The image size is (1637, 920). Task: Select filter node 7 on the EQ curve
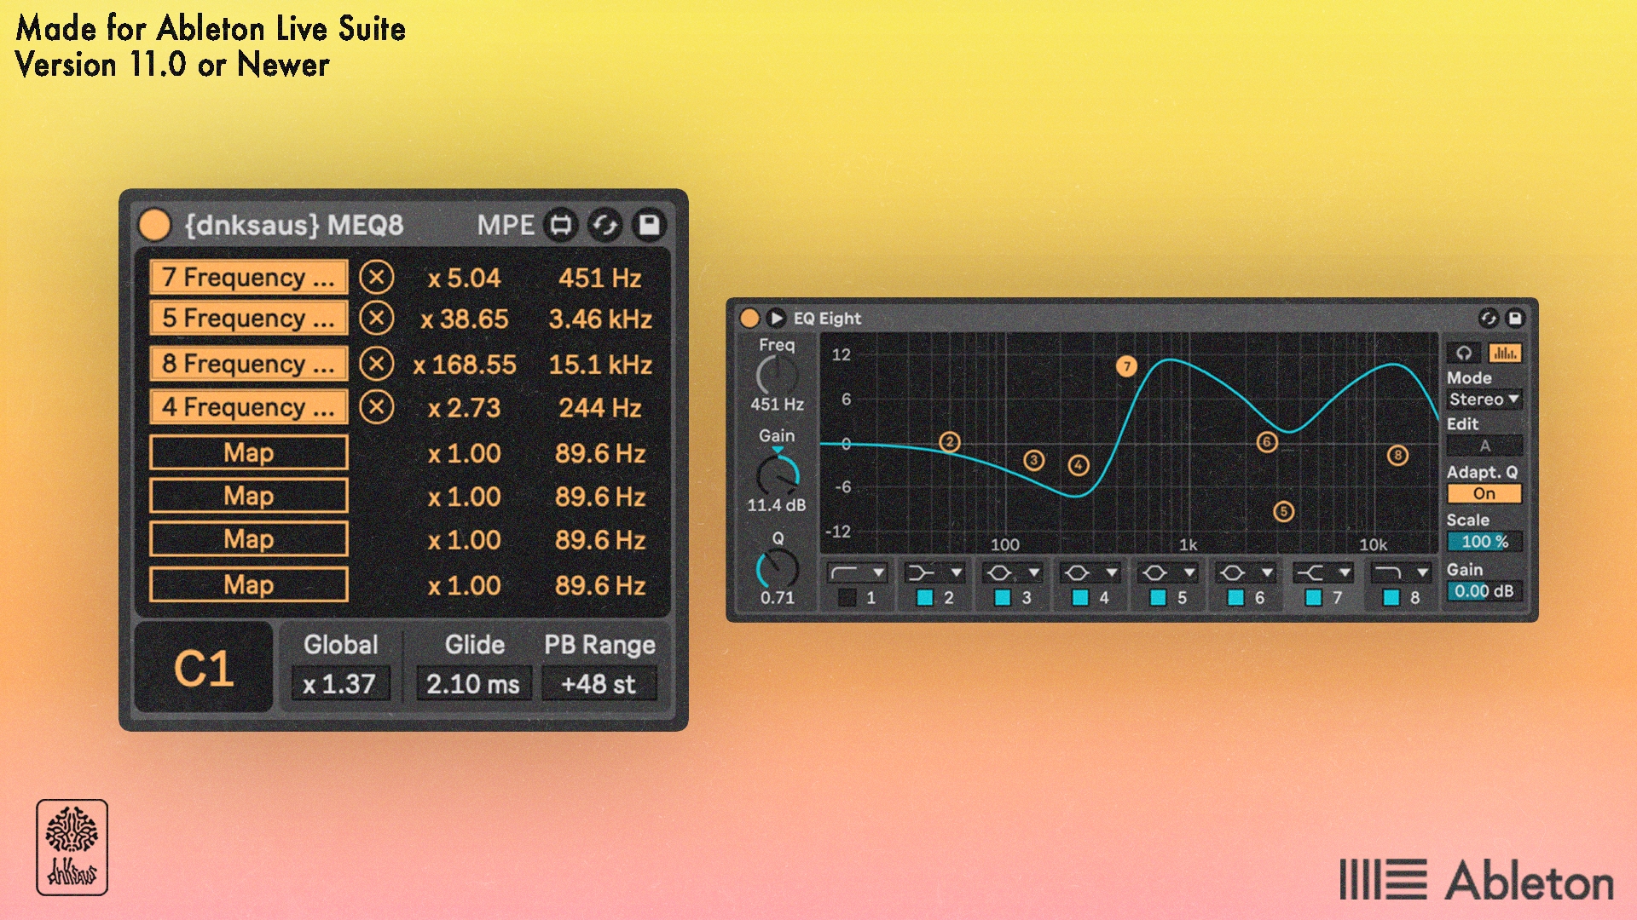[1126, 366]
